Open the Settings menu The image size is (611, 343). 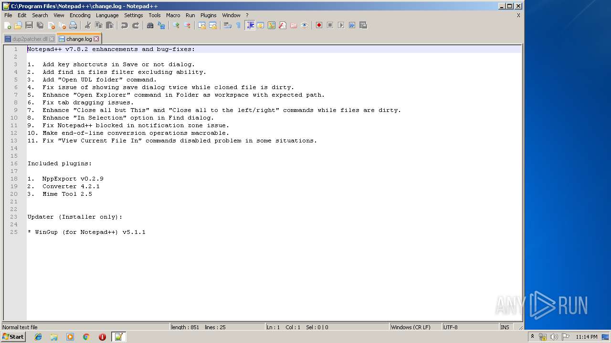(x=134, y=15)
